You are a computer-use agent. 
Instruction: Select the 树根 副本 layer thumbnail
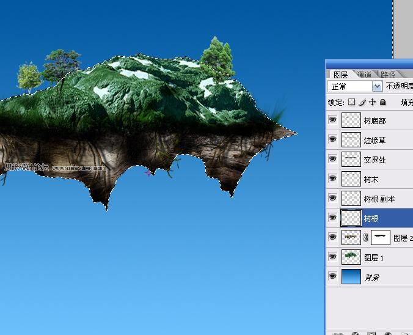351,198
